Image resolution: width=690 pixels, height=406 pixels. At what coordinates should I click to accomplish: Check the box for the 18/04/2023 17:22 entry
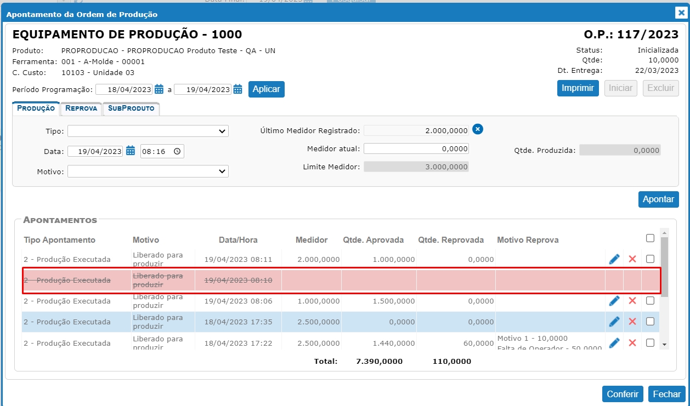[x=650, y=343]
